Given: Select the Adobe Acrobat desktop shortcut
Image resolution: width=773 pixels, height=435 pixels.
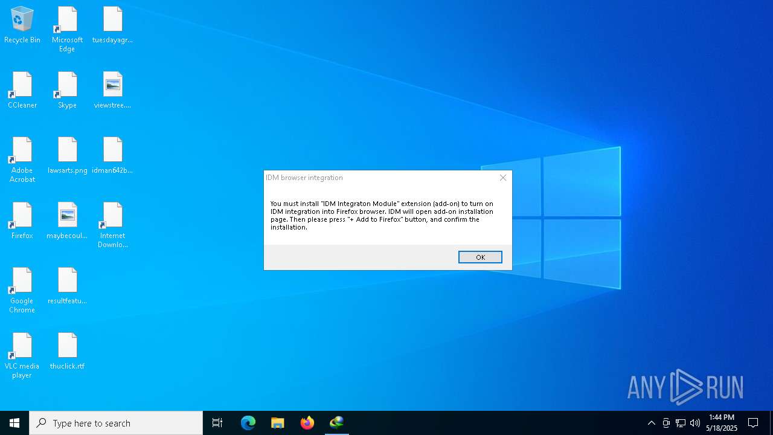Looking at the screenshot, I should (x=22, y=160).
